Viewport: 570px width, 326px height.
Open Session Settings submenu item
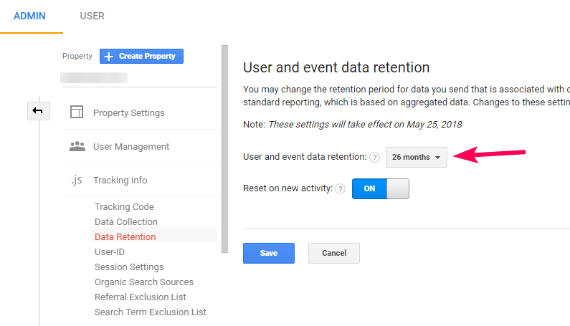[x=129, y=267]
